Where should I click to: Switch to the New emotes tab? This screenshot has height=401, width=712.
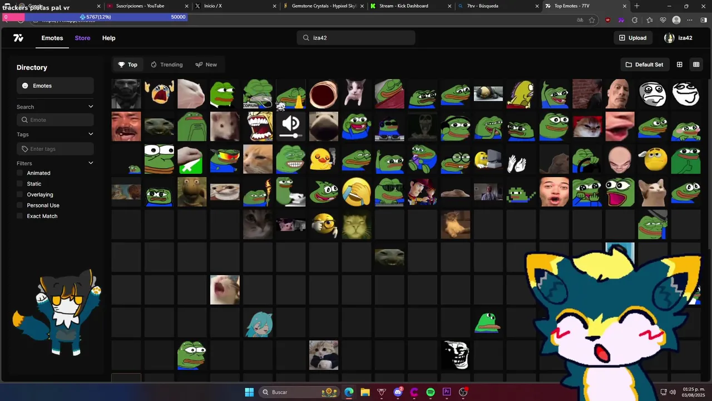pos(206,65)
